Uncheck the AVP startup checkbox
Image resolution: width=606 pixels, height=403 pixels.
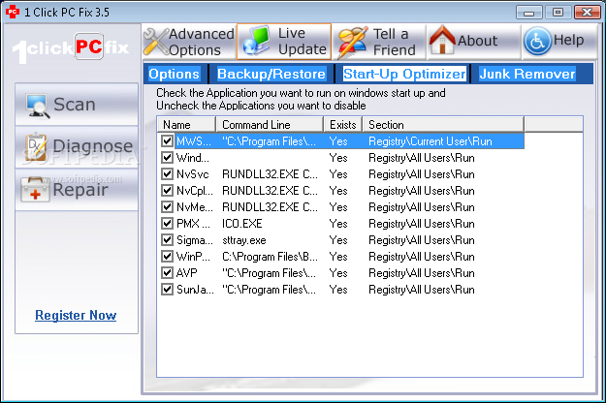click(x=167, y=273)
